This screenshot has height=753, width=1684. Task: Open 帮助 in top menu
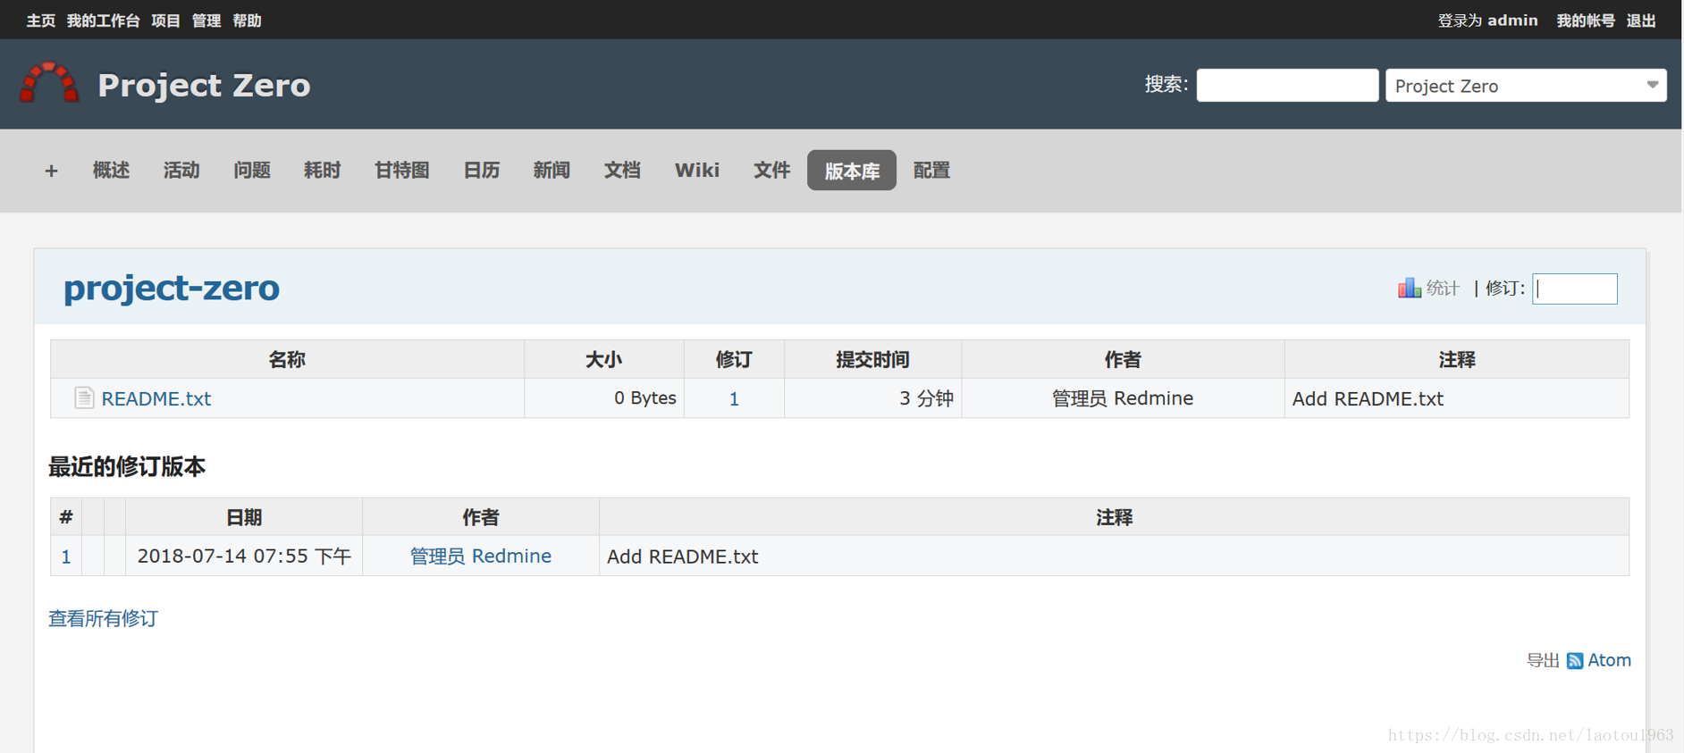247,20
